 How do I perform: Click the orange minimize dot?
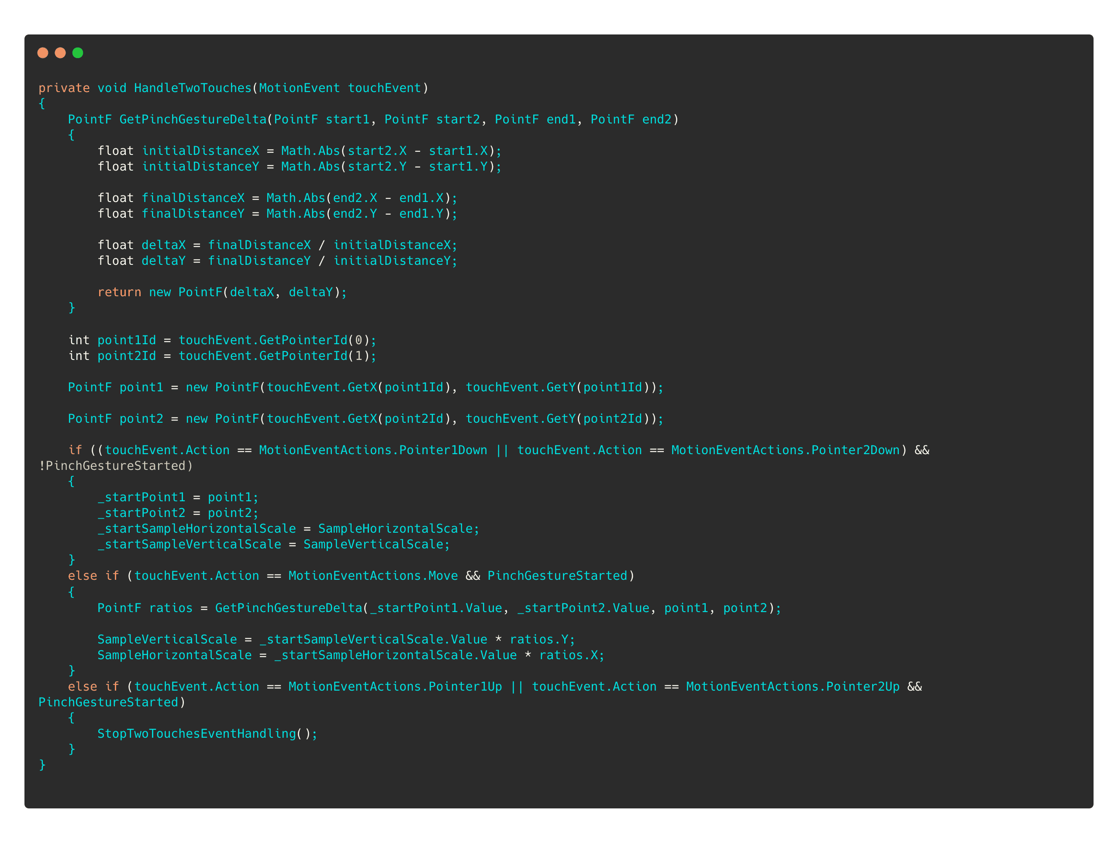[x=60, y=53]
